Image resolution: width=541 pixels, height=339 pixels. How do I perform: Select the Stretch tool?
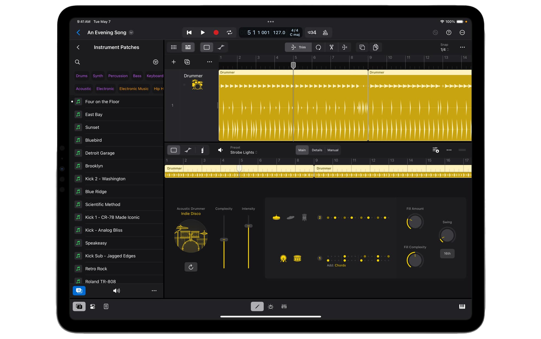345,47
